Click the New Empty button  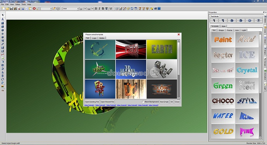(164, 102)
